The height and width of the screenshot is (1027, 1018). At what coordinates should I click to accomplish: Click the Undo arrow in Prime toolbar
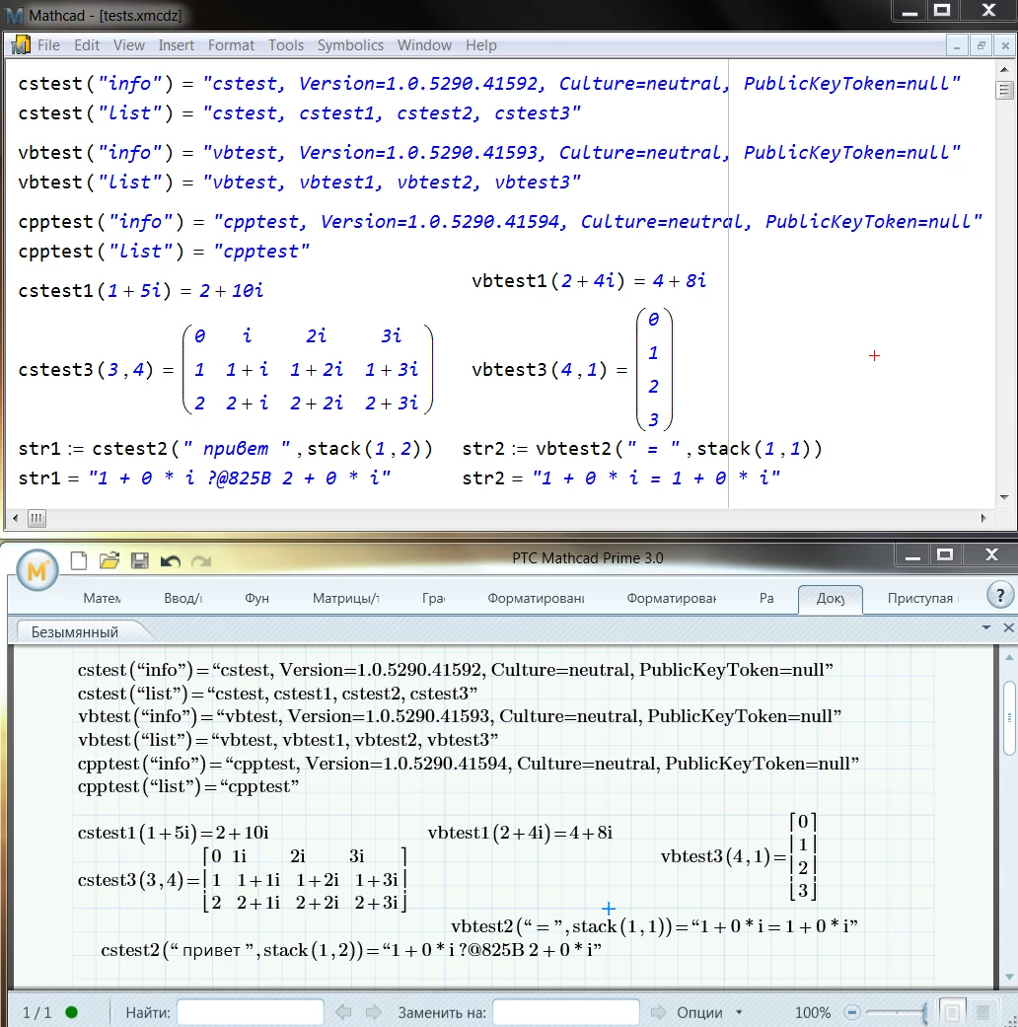[x=171, y=561]
